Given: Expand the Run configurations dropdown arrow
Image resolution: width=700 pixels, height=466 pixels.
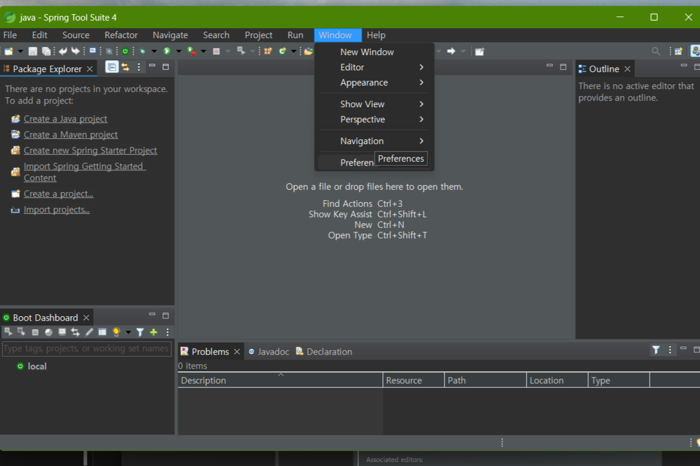Looking at the screenshot, I should tap(179, 52).
